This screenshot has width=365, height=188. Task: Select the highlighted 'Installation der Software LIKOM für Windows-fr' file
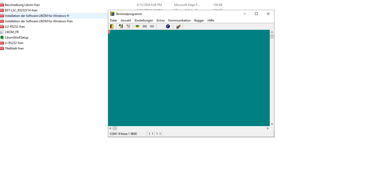[37, 16]
